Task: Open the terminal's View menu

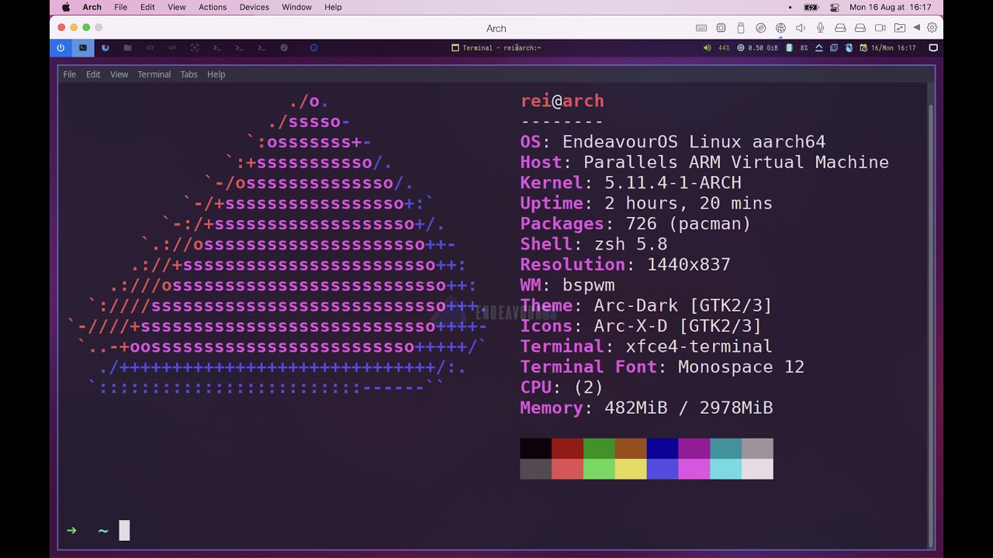Action: [119, 74]
